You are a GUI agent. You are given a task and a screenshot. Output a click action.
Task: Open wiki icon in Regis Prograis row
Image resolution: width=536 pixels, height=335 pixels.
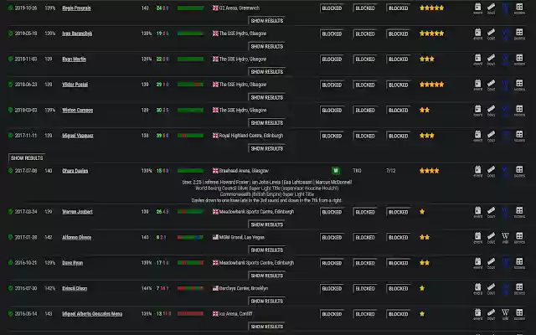(505, 8)
